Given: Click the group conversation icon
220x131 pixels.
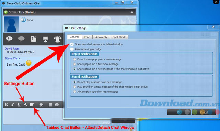Looking at the screenshot, I should (x=9, y=39).
